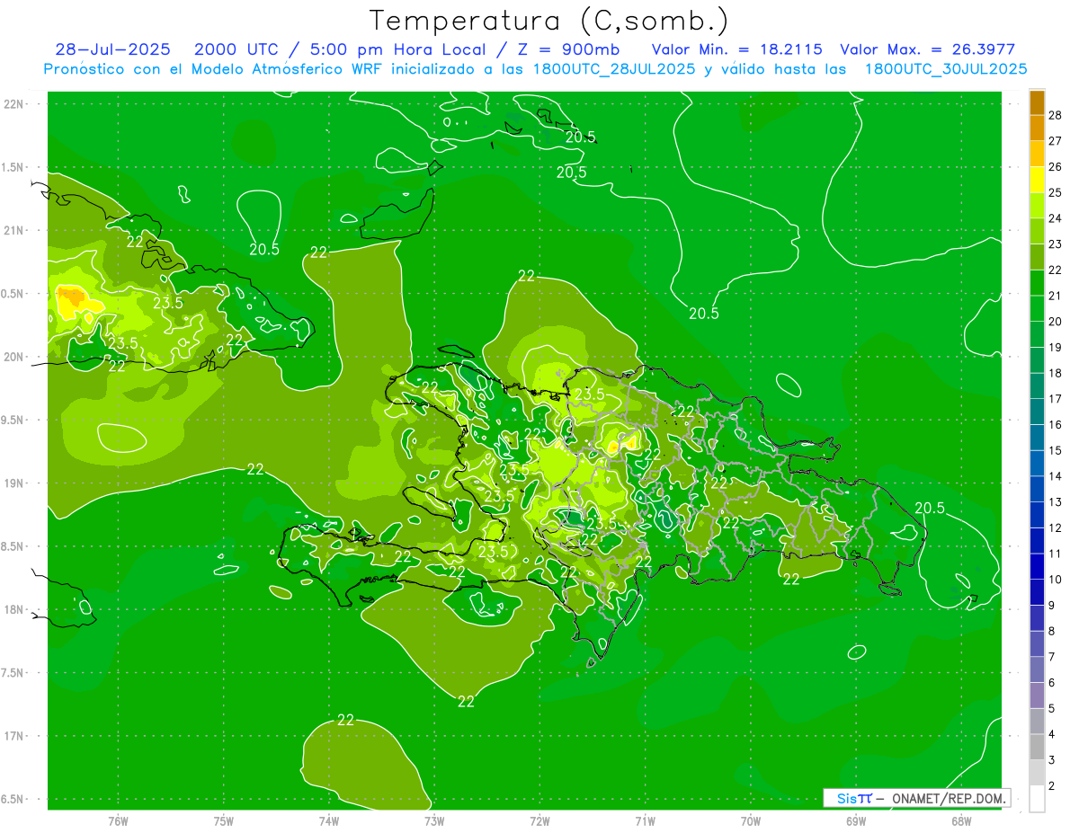This screenshot has height=833, width=1079.
Task: Click the gray swatch between 3 and 4
Action: [x=1037, y=747]
